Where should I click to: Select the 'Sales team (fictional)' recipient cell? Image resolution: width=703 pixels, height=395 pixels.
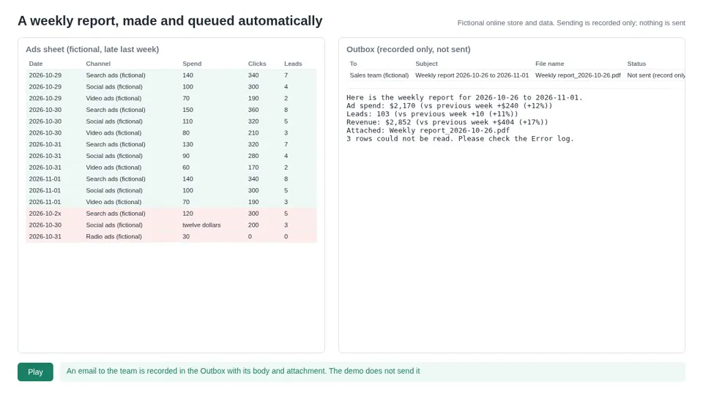(x=379, y=75)
